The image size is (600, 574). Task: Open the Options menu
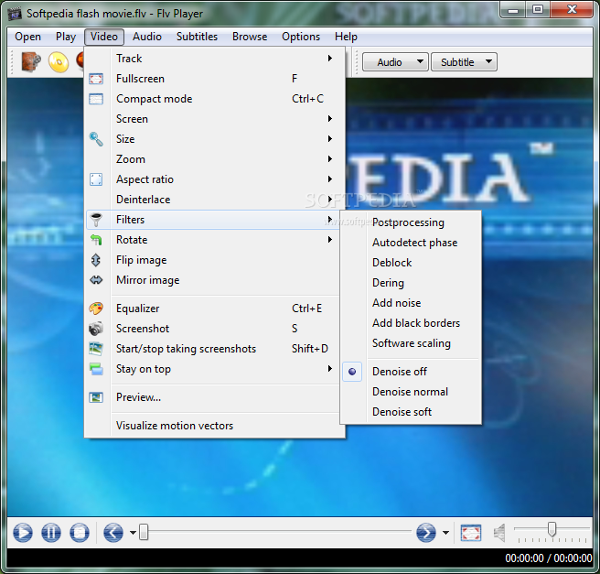point(301,37)
